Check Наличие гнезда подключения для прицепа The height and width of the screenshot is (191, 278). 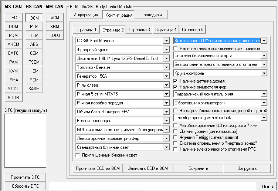(x=176, y=48)
